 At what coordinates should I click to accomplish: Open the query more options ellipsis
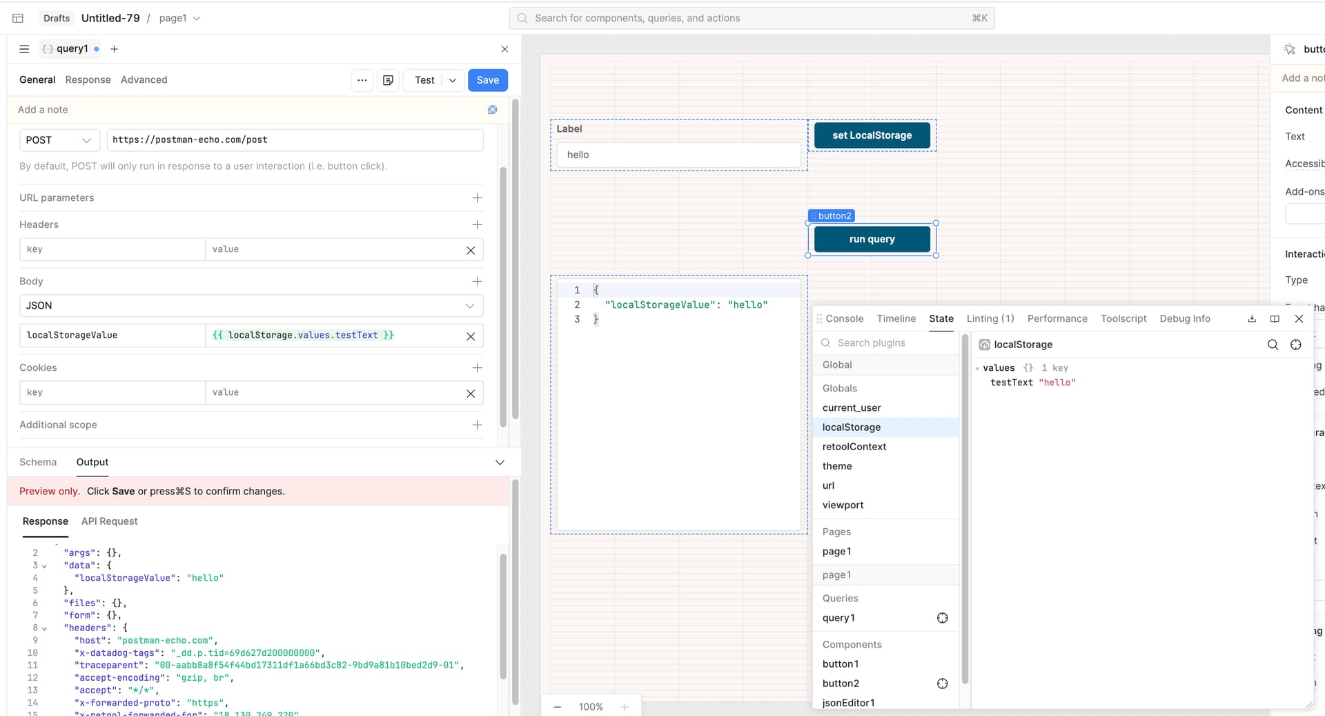[x=362, y=80]
